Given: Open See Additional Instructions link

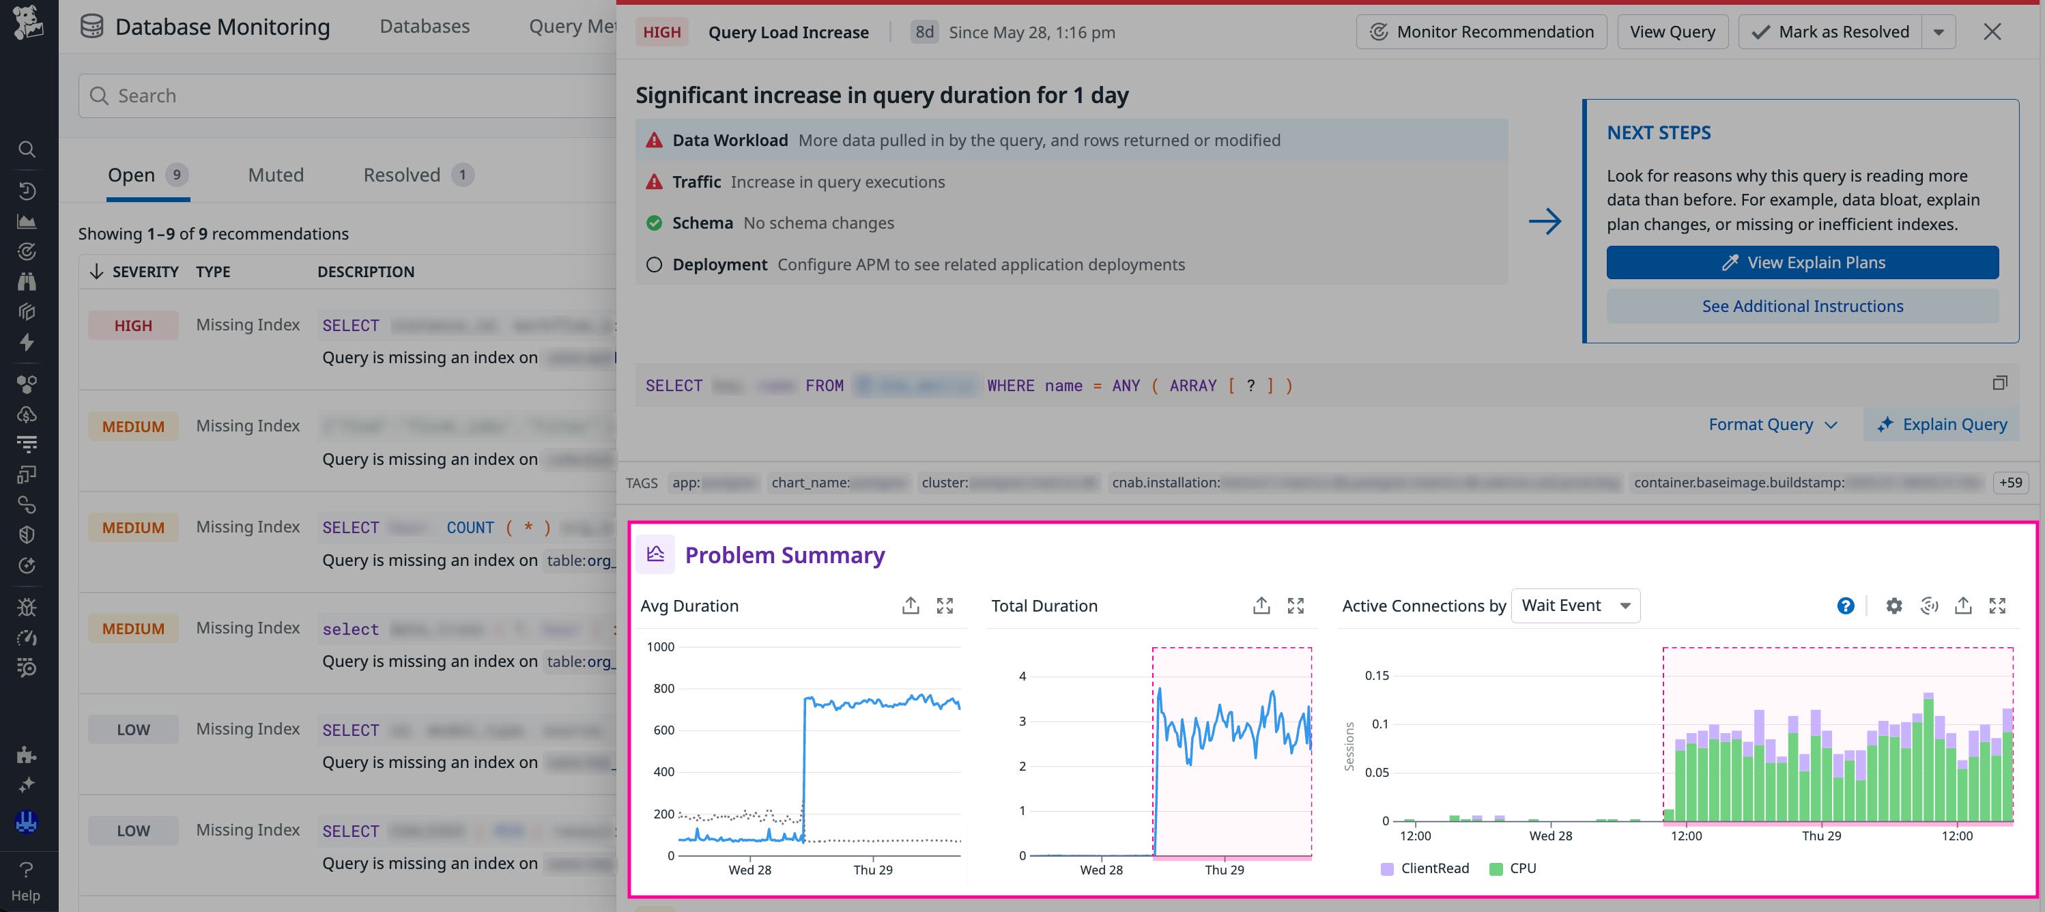Looking at the screenshot, I should [x=1802, y=306].
